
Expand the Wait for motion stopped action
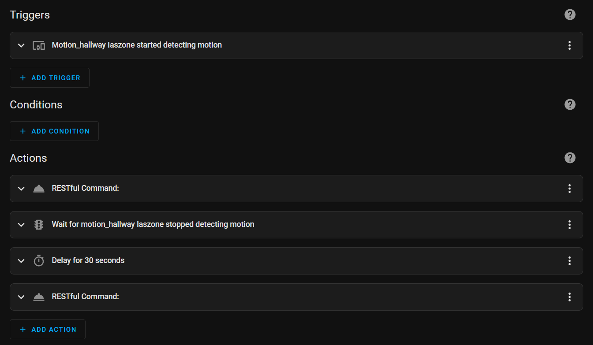click(21, 225)
